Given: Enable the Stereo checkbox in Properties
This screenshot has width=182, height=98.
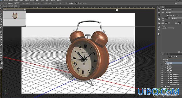Looking at the screenshot, I should click(162, 26).
